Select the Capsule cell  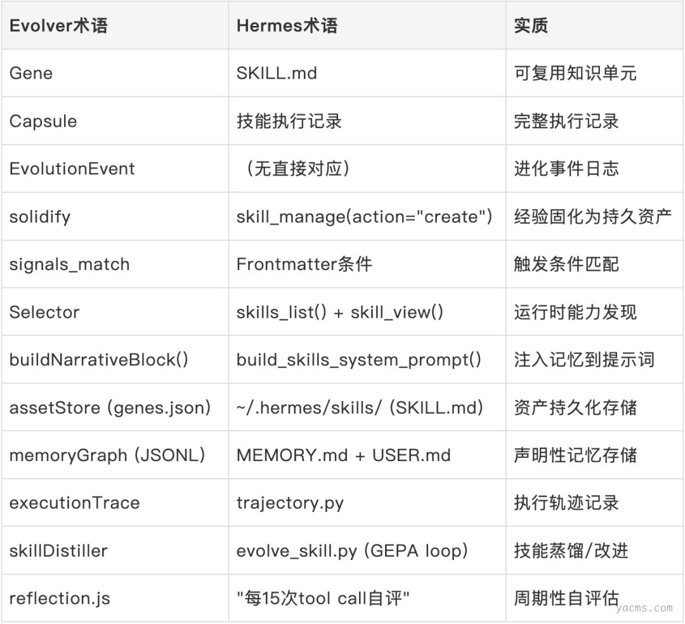click(x=43, y=121)
